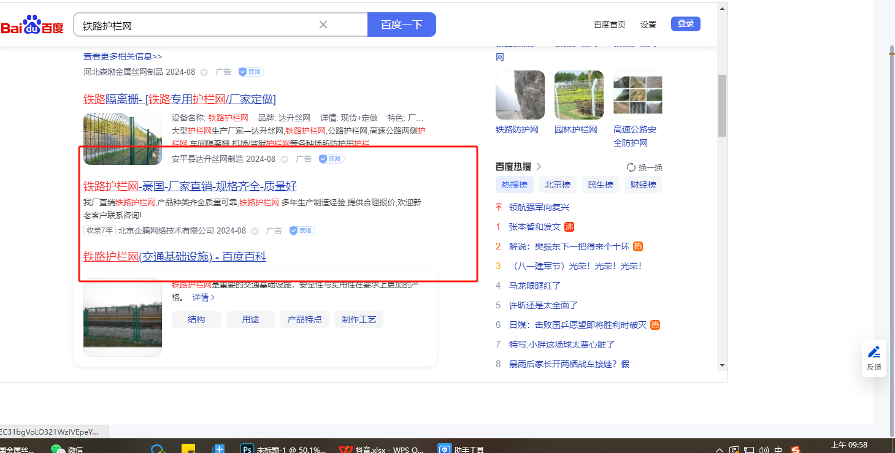Switch to the 北京榜 tab
Image resolution: width=895 pixels, height=453 pixels.
pos(558,185)
